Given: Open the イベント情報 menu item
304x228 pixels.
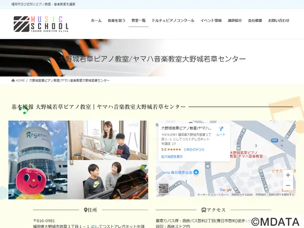Looking at the screenshot, I should pos(211,21).
